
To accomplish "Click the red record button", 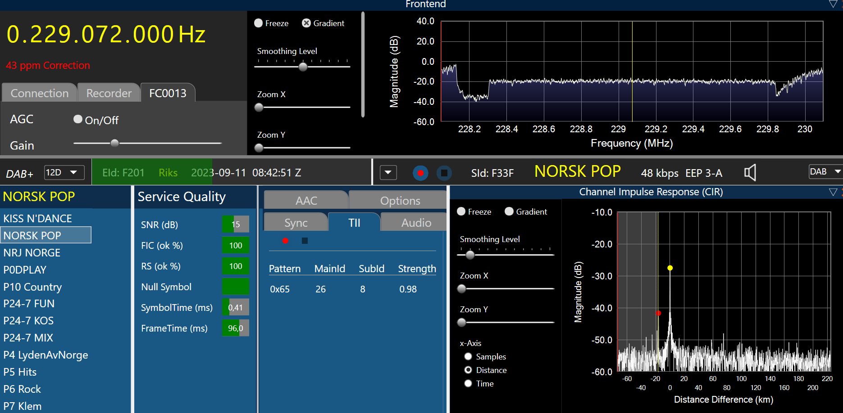I will pos(420,173).
